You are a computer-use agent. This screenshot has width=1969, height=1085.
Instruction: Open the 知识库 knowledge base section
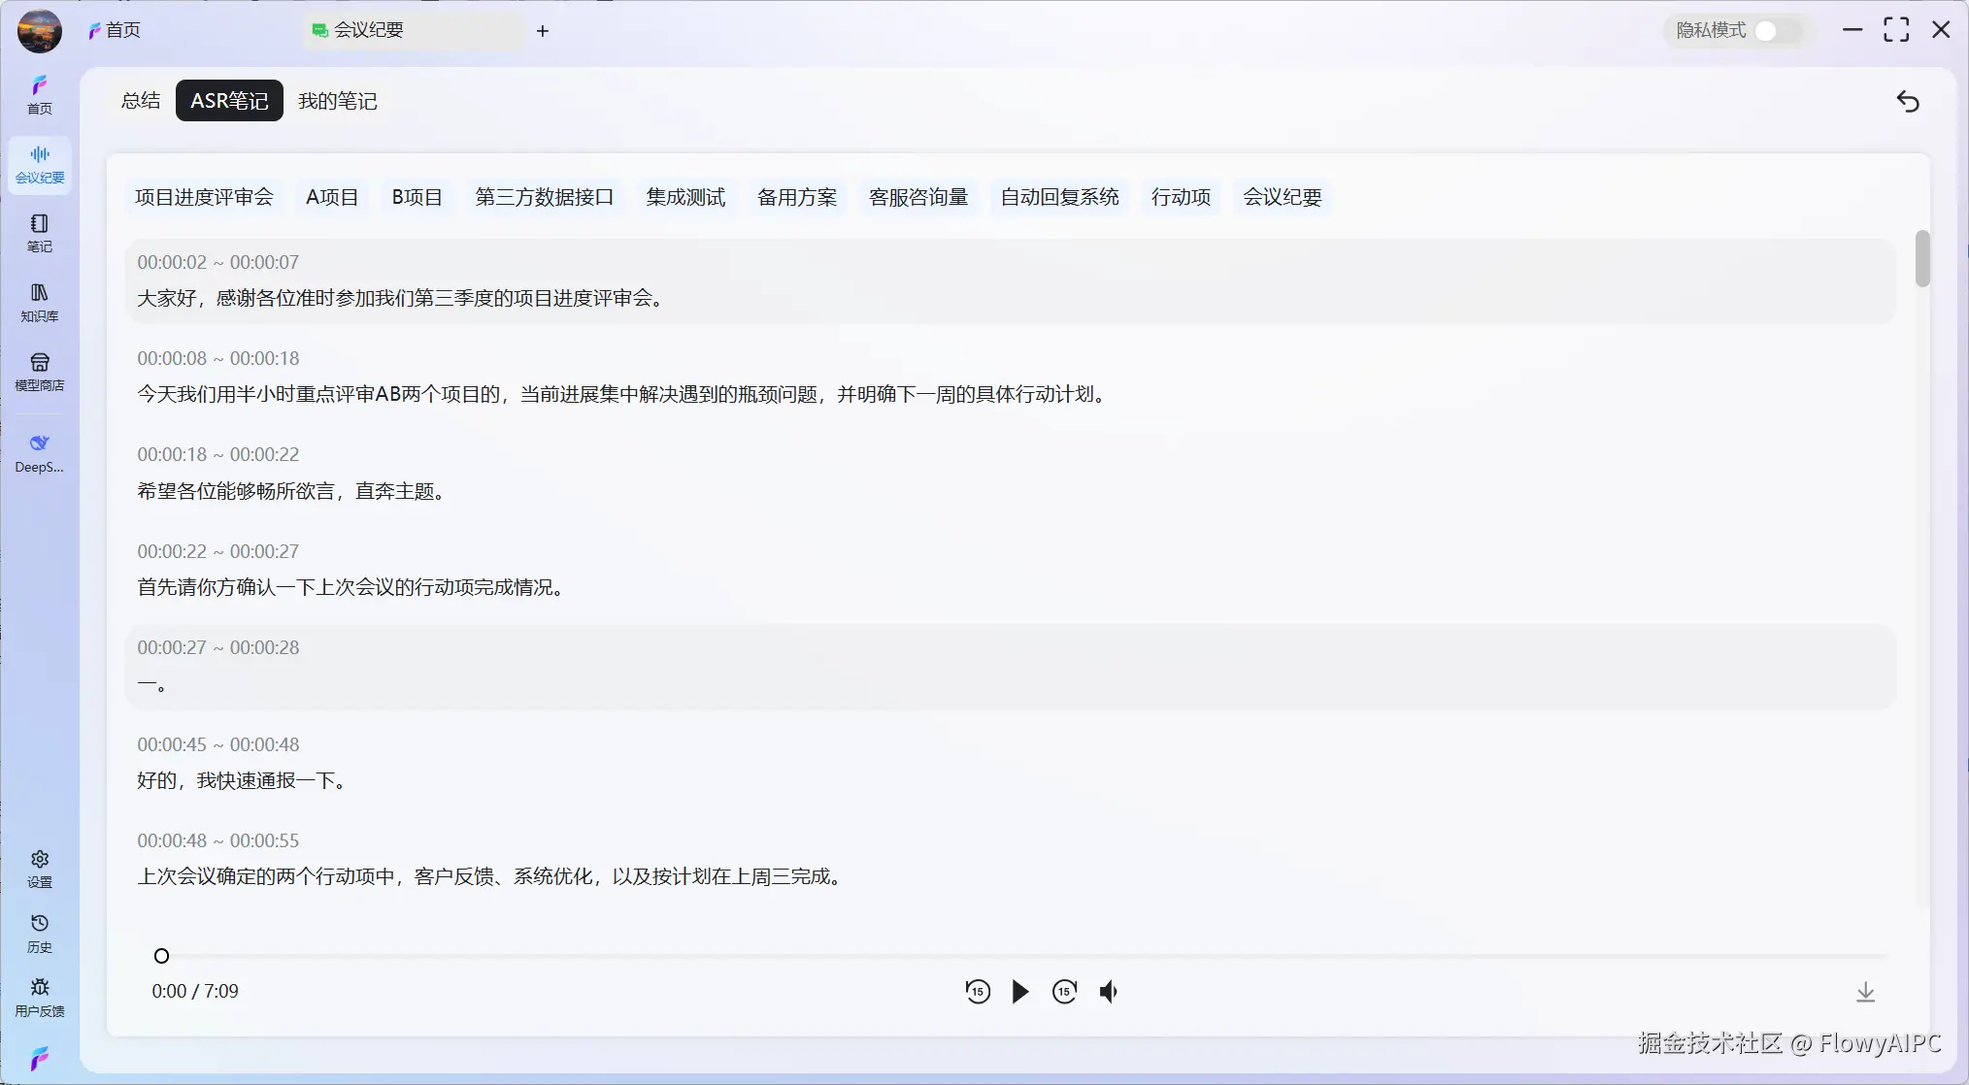click(x=39, y=301)
